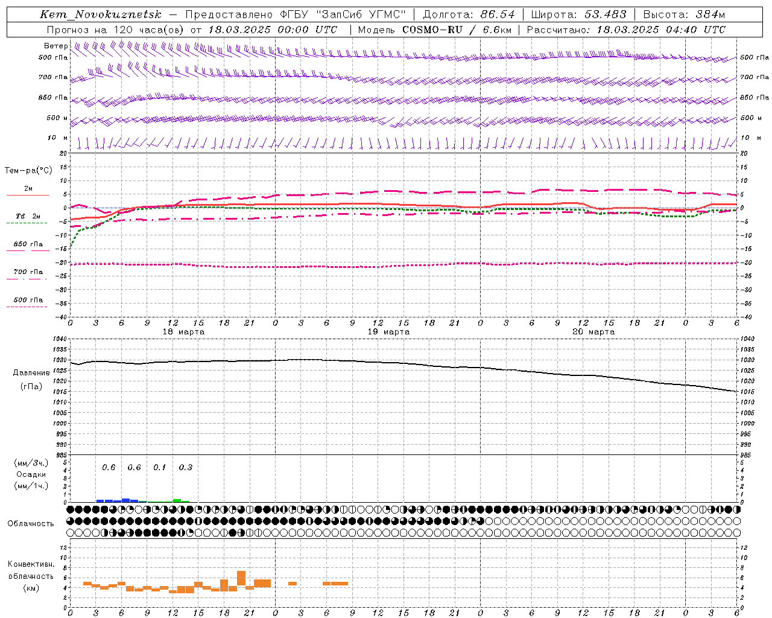The height and width of the screenshot is (618, 772).
Task: Click the '20 марта' date label
Action: coord(594,332)
